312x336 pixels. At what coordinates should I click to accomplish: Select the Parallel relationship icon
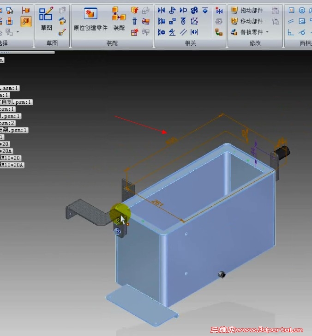pos(183,32)
